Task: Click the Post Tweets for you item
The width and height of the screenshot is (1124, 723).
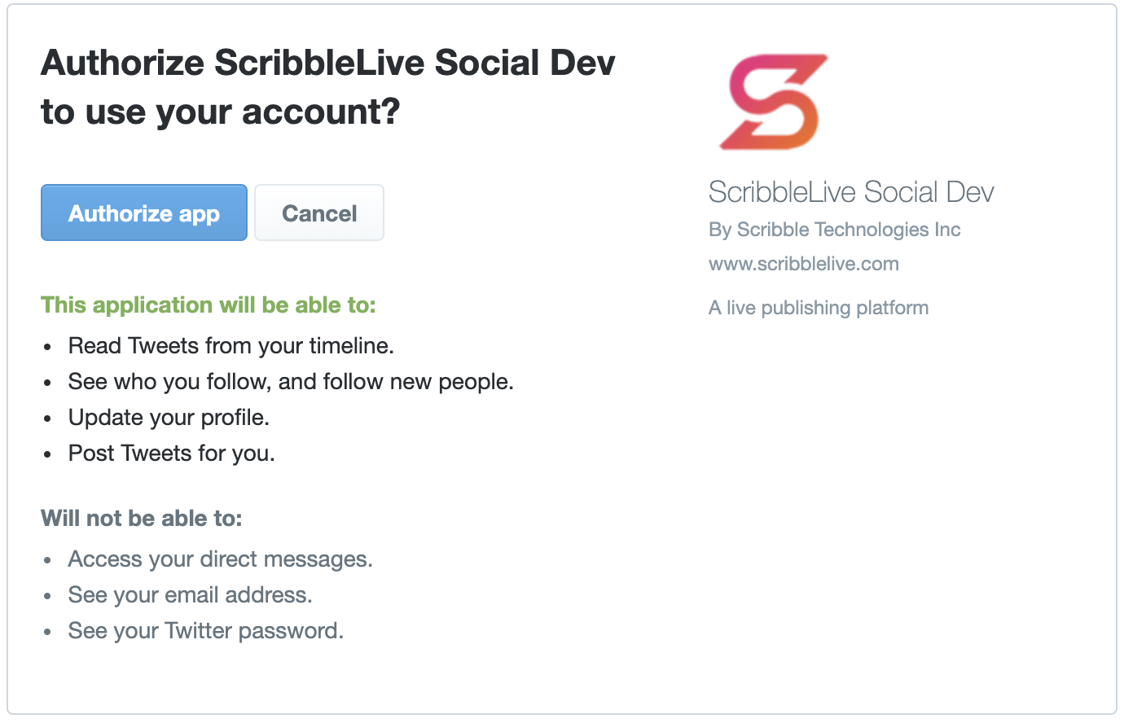Action: tap(172, 454)
